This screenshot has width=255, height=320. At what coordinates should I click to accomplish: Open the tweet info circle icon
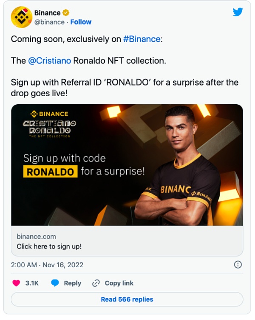238,265
